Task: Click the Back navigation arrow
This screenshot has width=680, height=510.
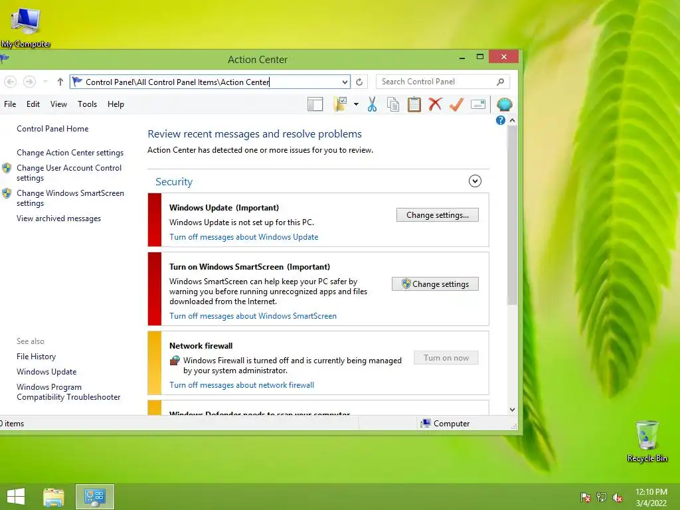Action: tap(11, 82)
